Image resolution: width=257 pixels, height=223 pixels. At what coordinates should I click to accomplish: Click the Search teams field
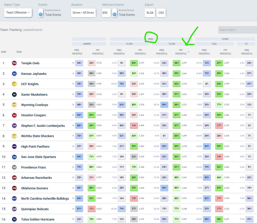(237, 30)
